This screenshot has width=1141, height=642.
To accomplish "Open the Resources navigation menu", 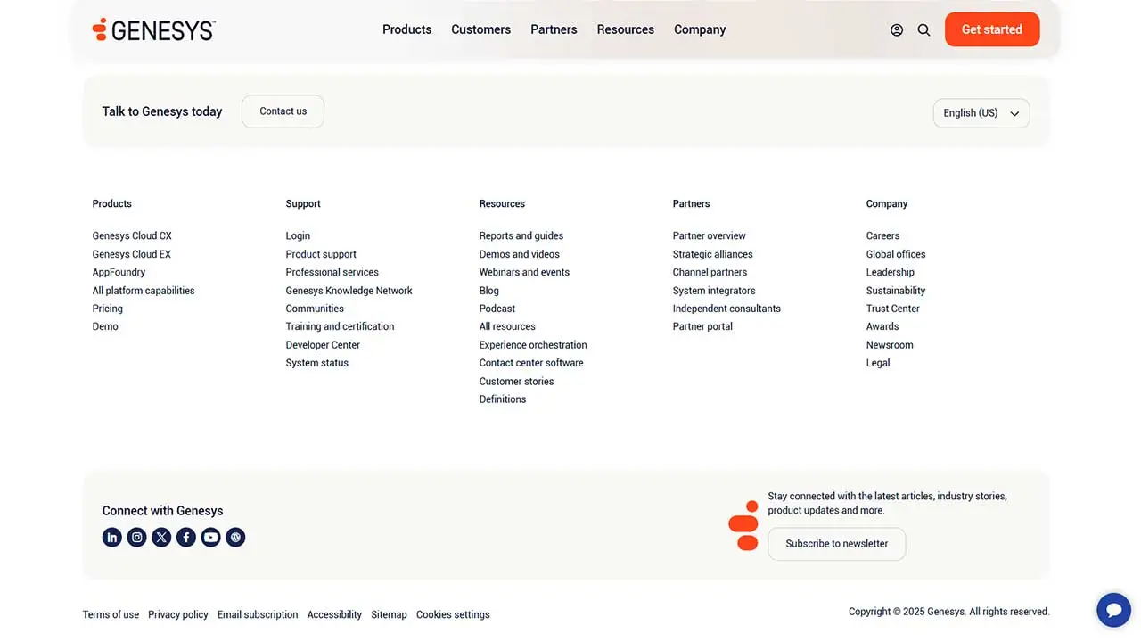I will 625,29.
